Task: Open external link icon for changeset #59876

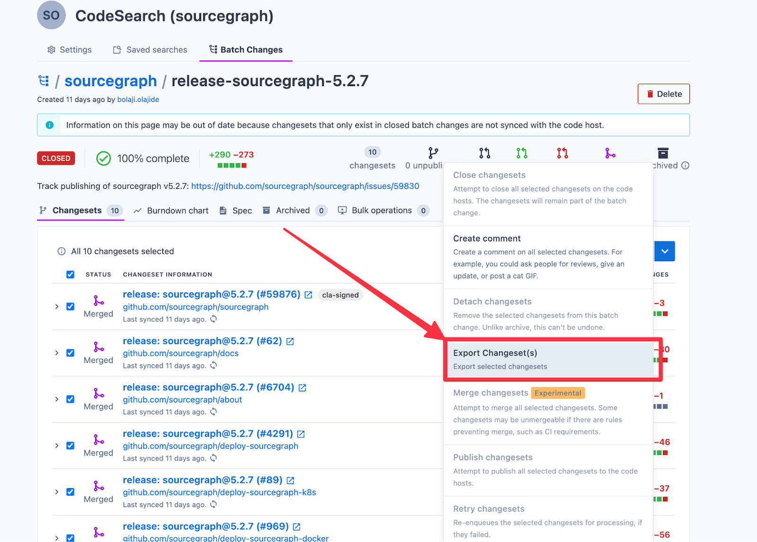Action: click(x=308, y=295)
